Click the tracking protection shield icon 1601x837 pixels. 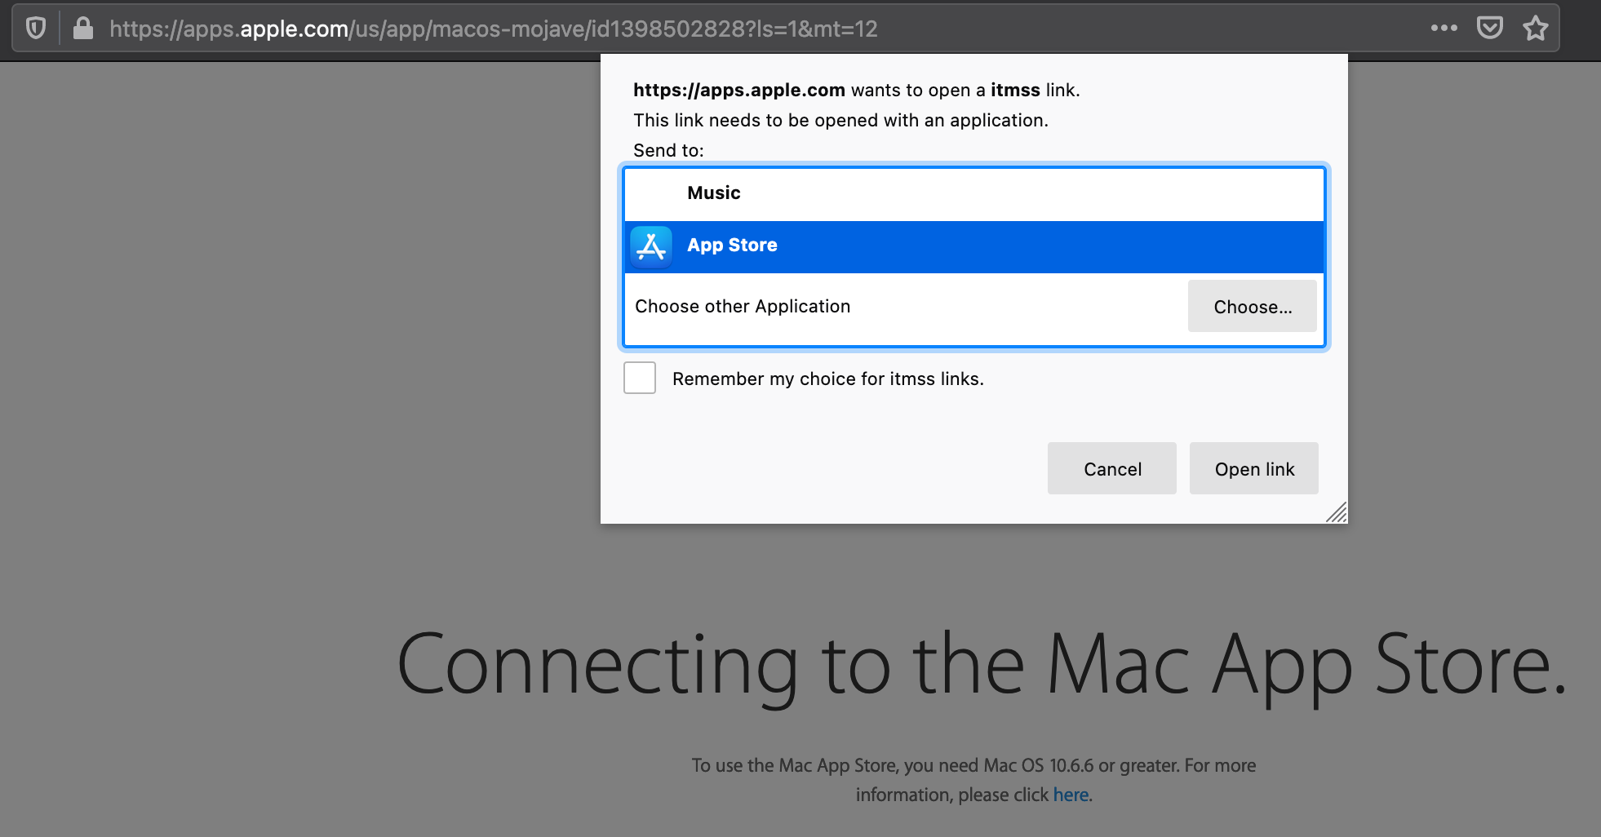tap(36, 29)
